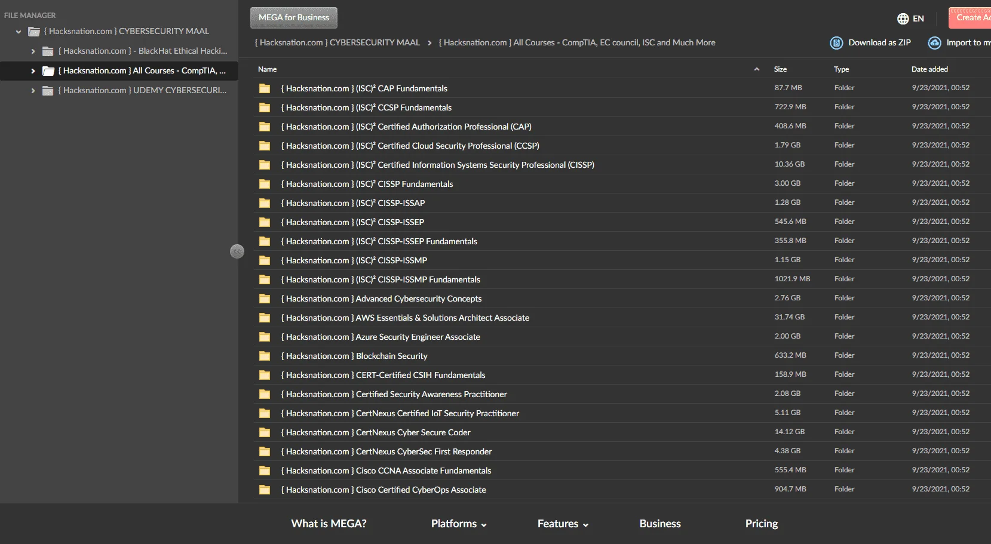Screen dimensions: 991x544
Task: Select the BlackHat Ethical Hacking tree item
Action: pyautogui.click(x=143, y=51)
